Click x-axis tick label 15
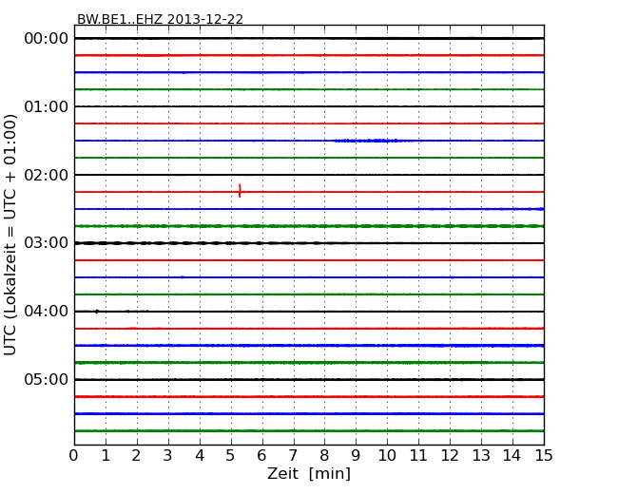618x494 pixels. [x=544, y=455]
